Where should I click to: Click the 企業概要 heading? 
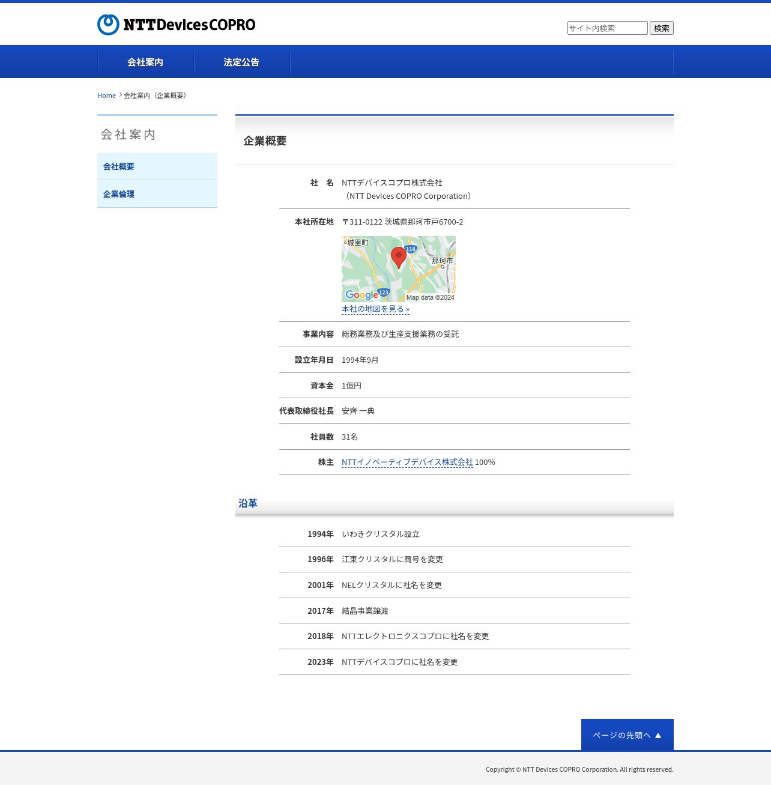265,141
